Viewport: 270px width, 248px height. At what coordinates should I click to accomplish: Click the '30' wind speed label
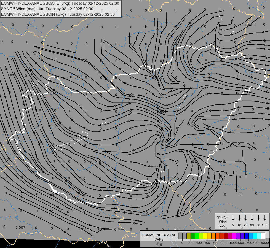tap(252, 225)
